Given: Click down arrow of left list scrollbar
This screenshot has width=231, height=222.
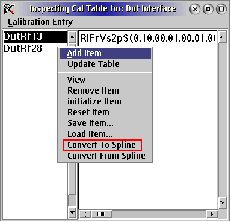Looking at the screenshot, I should click(x=72, y=212).
